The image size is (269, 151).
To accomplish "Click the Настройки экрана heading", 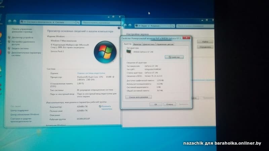I will [138, 34].
